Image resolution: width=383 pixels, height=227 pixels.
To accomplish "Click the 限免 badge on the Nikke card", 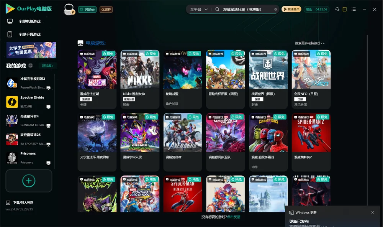I will click(x=151, y=54).
